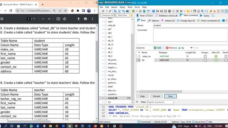Image resolution: width=228 pixels, height=128 pixels.
Task: Open the Query menu in HeidiSQL
Action: [122, 7]
